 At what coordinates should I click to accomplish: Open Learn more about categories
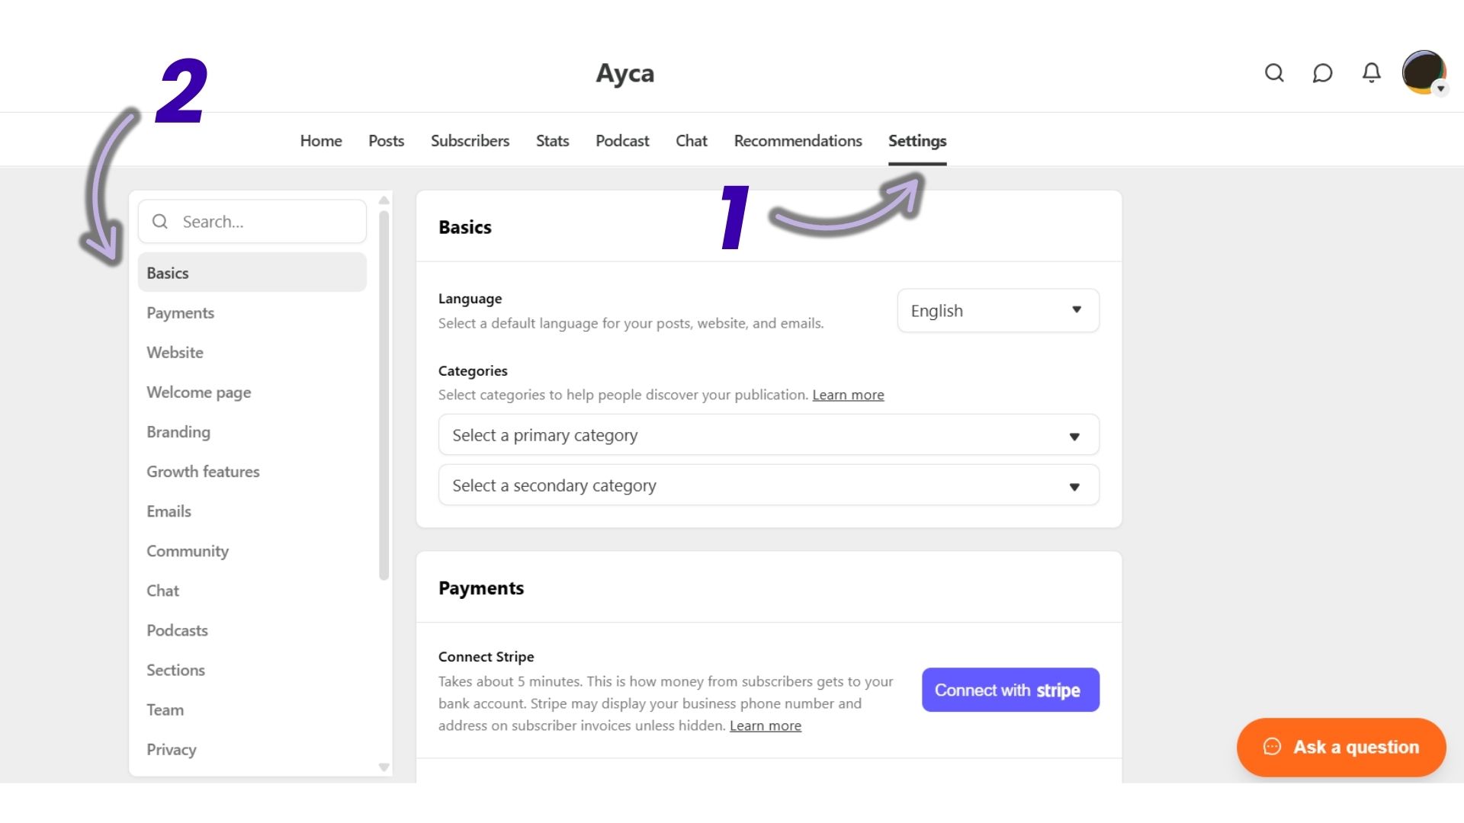(x=848, y=394)
